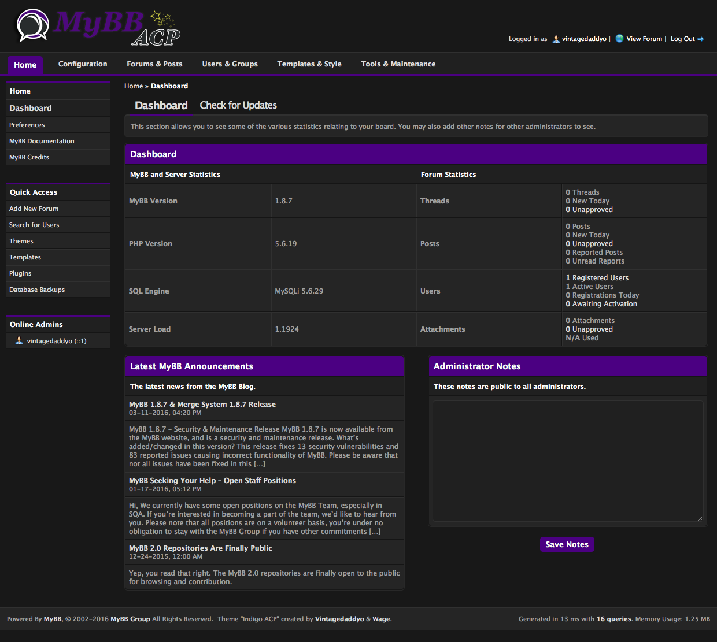Select Tools & Maintenance menu item
This screenshot has height=642, width=717.
398,64
